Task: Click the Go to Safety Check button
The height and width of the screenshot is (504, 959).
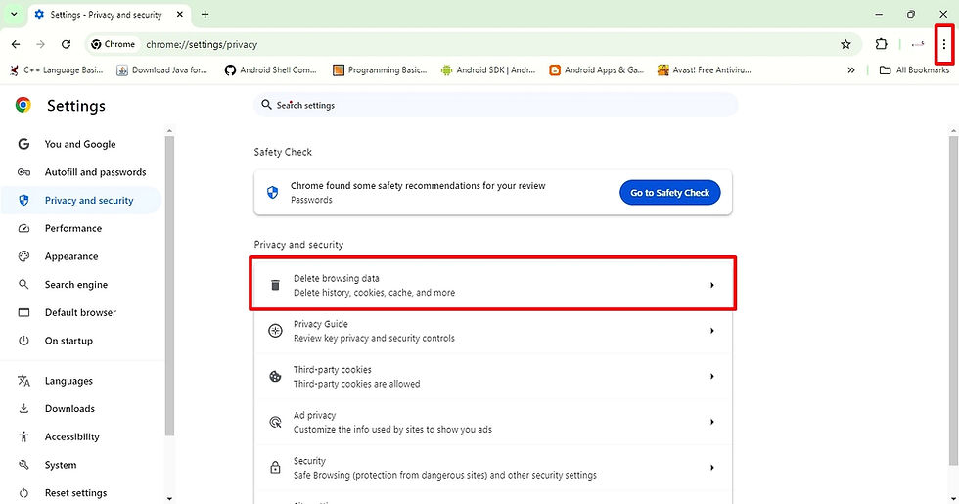Action: (x=669, y=193)
